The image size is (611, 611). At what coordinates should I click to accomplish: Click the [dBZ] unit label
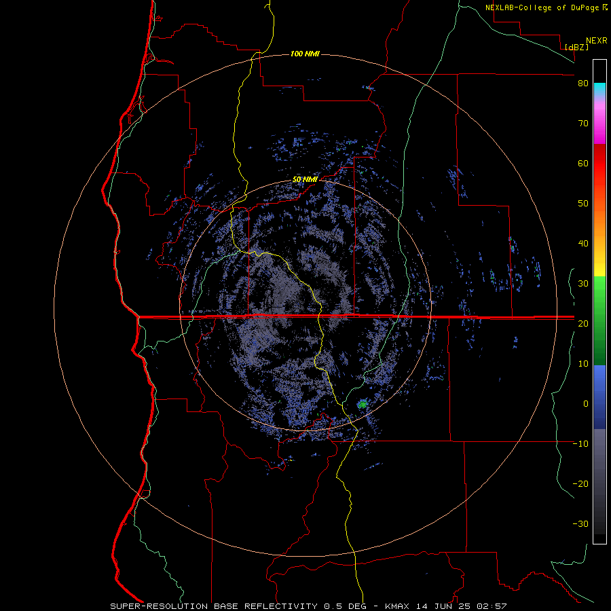(576, 47)
